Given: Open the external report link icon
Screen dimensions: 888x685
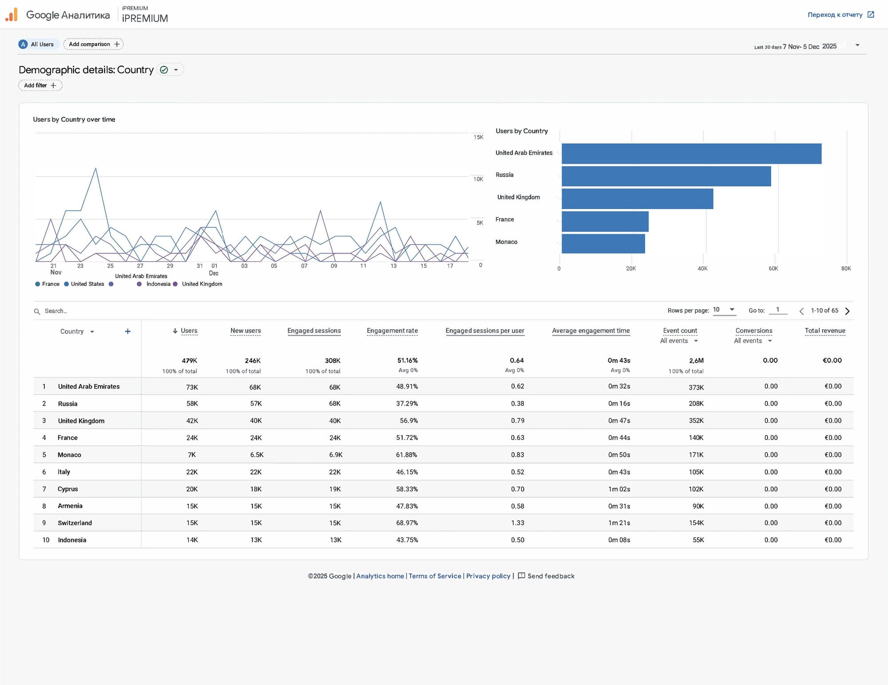Looking at the screenshot, I should point(871,15).
